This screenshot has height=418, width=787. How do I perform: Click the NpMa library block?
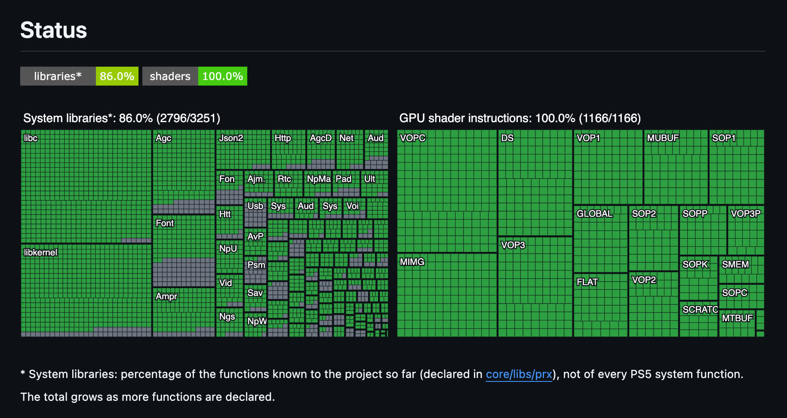tap(318, 184)
